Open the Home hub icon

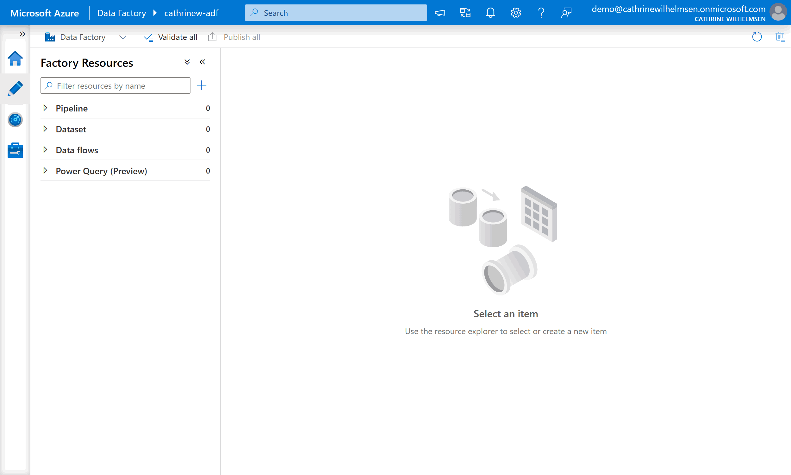click(15, 59)
